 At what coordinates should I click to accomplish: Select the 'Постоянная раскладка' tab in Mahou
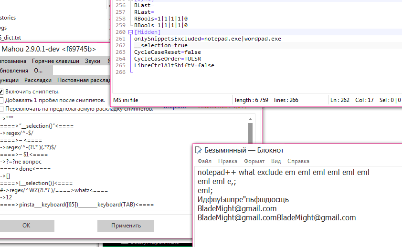click(x=84, y=80)
